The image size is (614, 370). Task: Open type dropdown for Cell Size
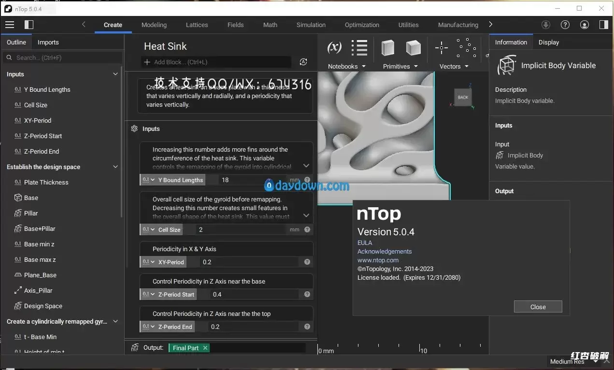(x=148, y=230)
